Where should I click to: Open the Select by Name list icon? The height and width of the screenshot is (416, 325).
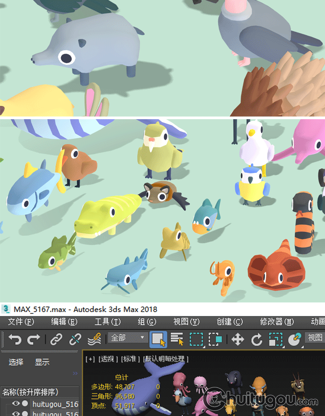coord(177,339)
